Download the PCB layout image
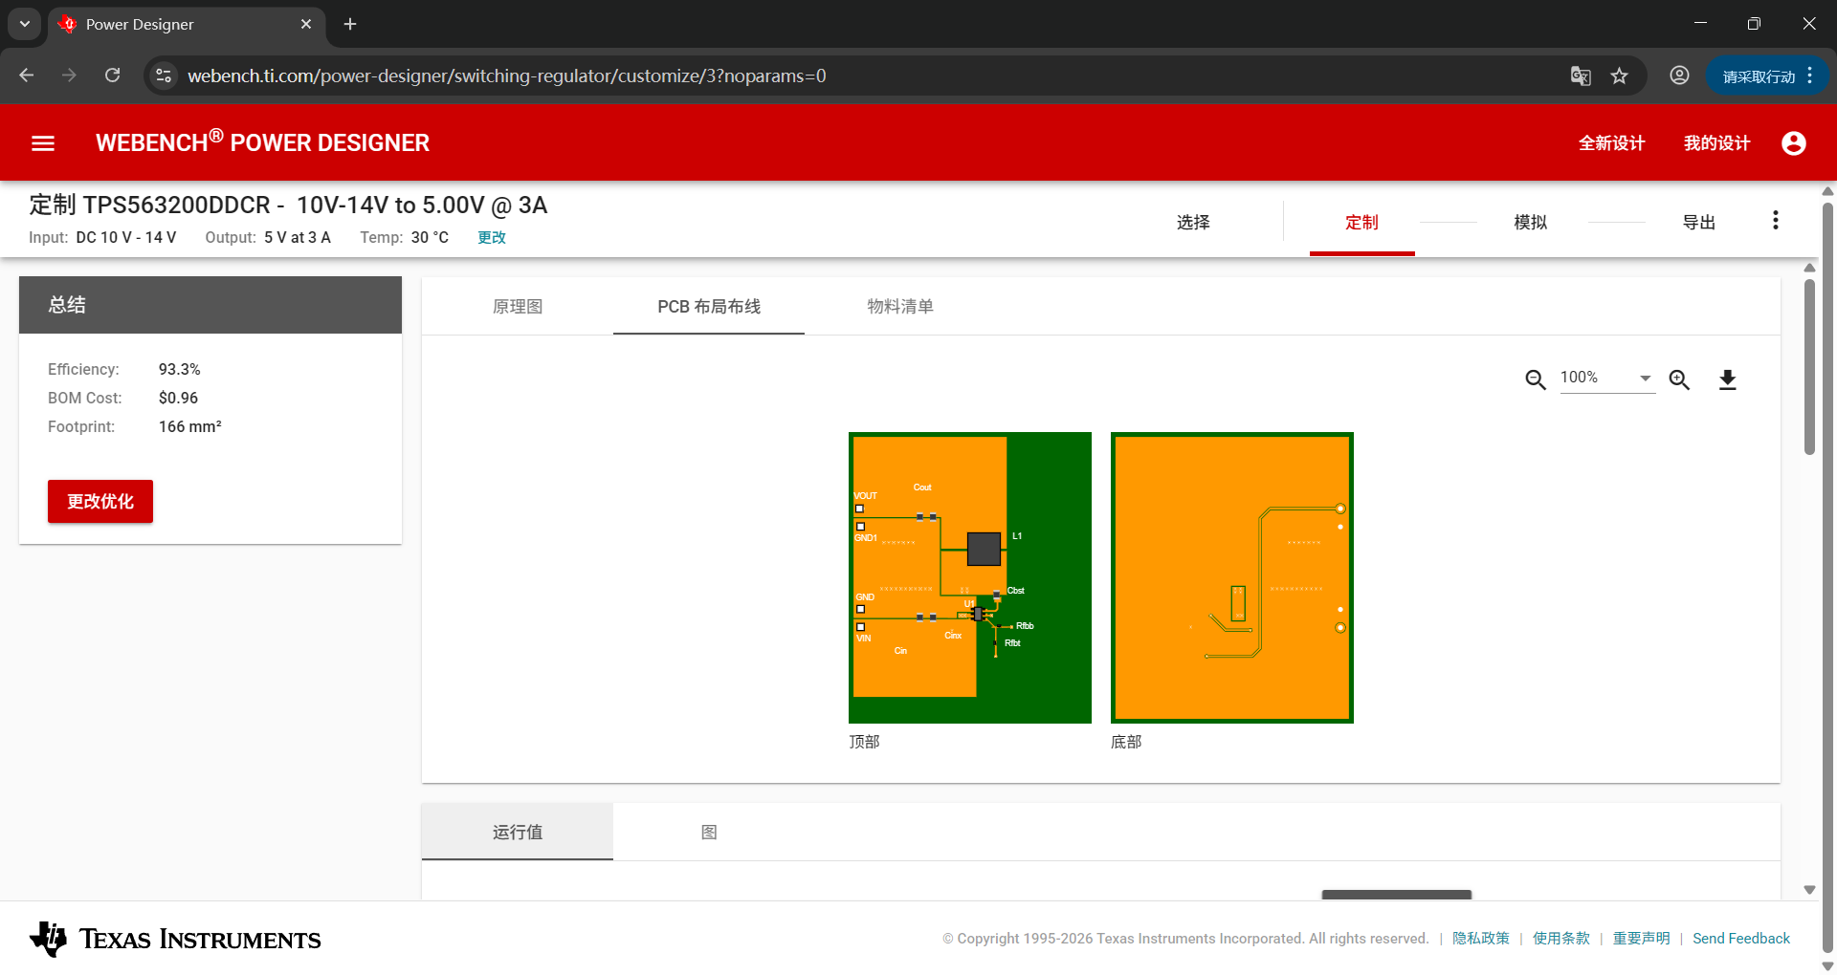Screen dimensions: 1837x975 click(x=1727, y=379)
